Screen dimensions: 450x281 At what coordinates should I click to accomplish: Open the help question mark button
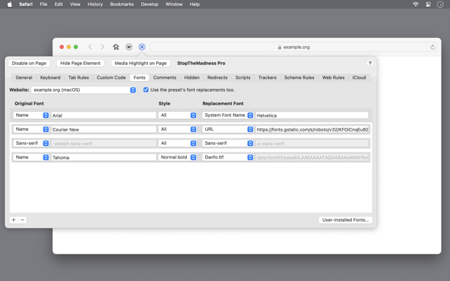pyautogui.click(x=370, y=64)
